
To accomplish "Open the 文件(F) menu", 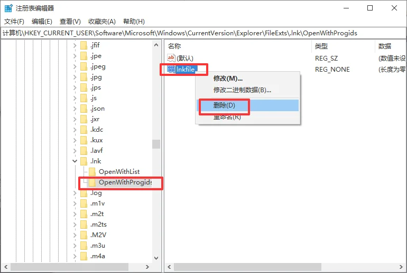I will point(14,22).
